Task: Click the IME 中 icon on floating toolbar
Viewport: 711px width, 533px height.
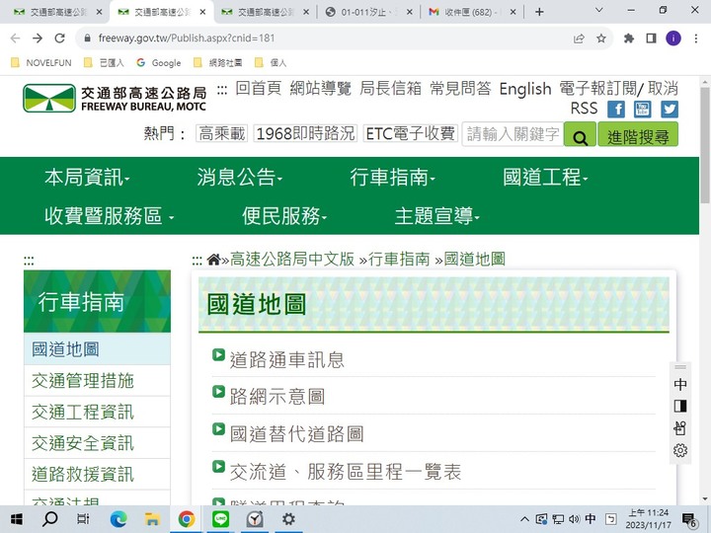Action: click(x=680, y=385)
